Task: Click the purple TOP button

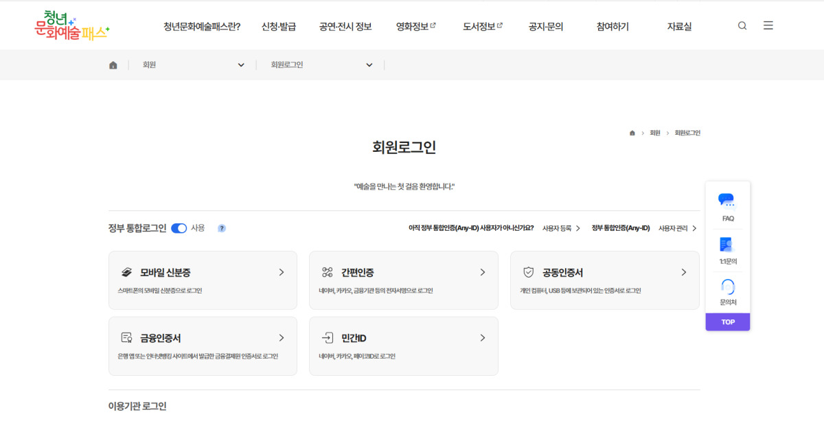Action: coord(728,322)
